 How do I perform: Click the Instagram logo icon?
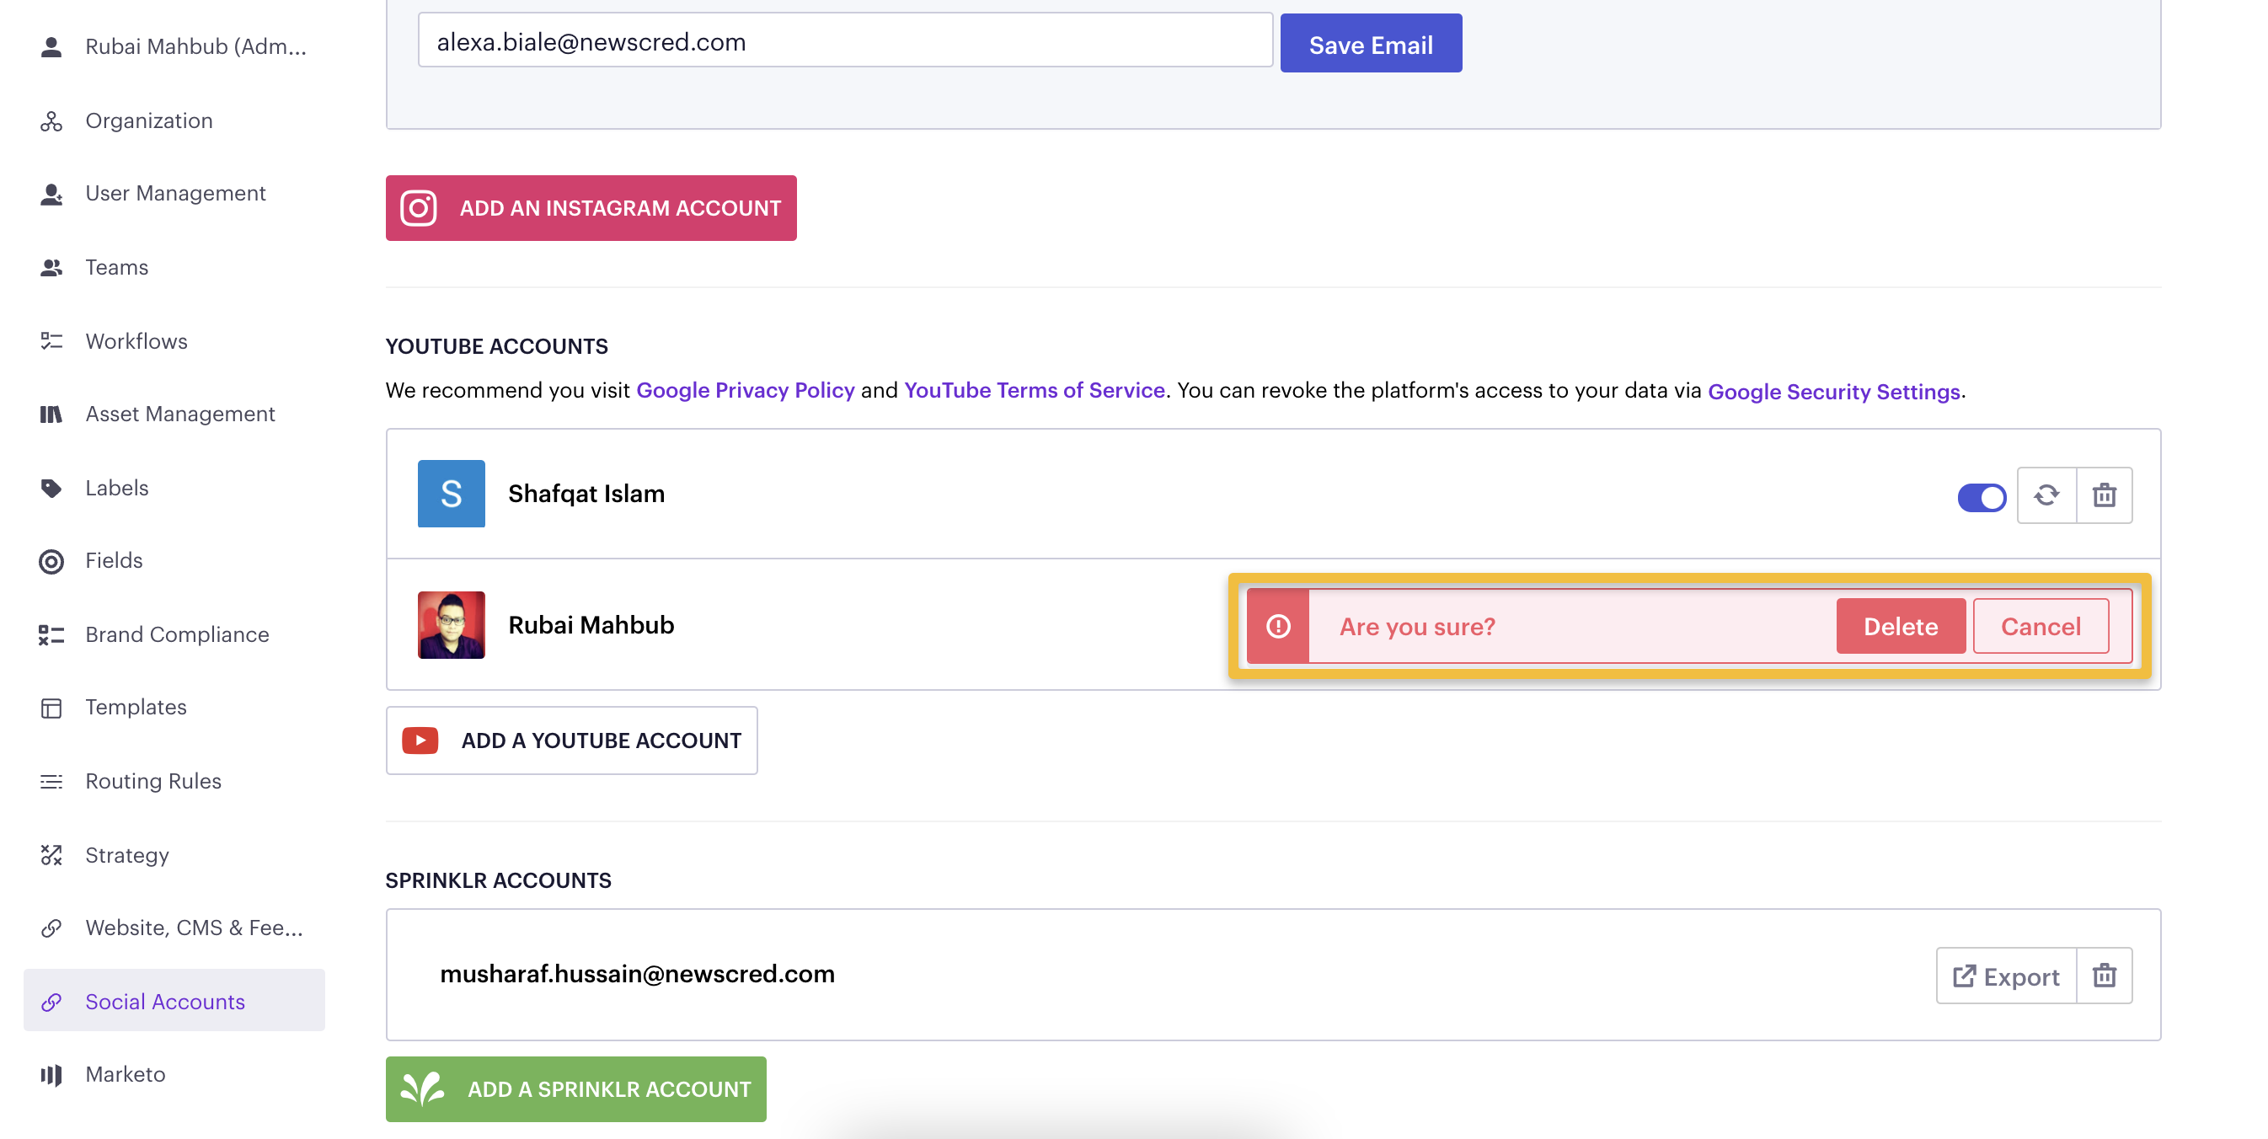pos(418,209)
